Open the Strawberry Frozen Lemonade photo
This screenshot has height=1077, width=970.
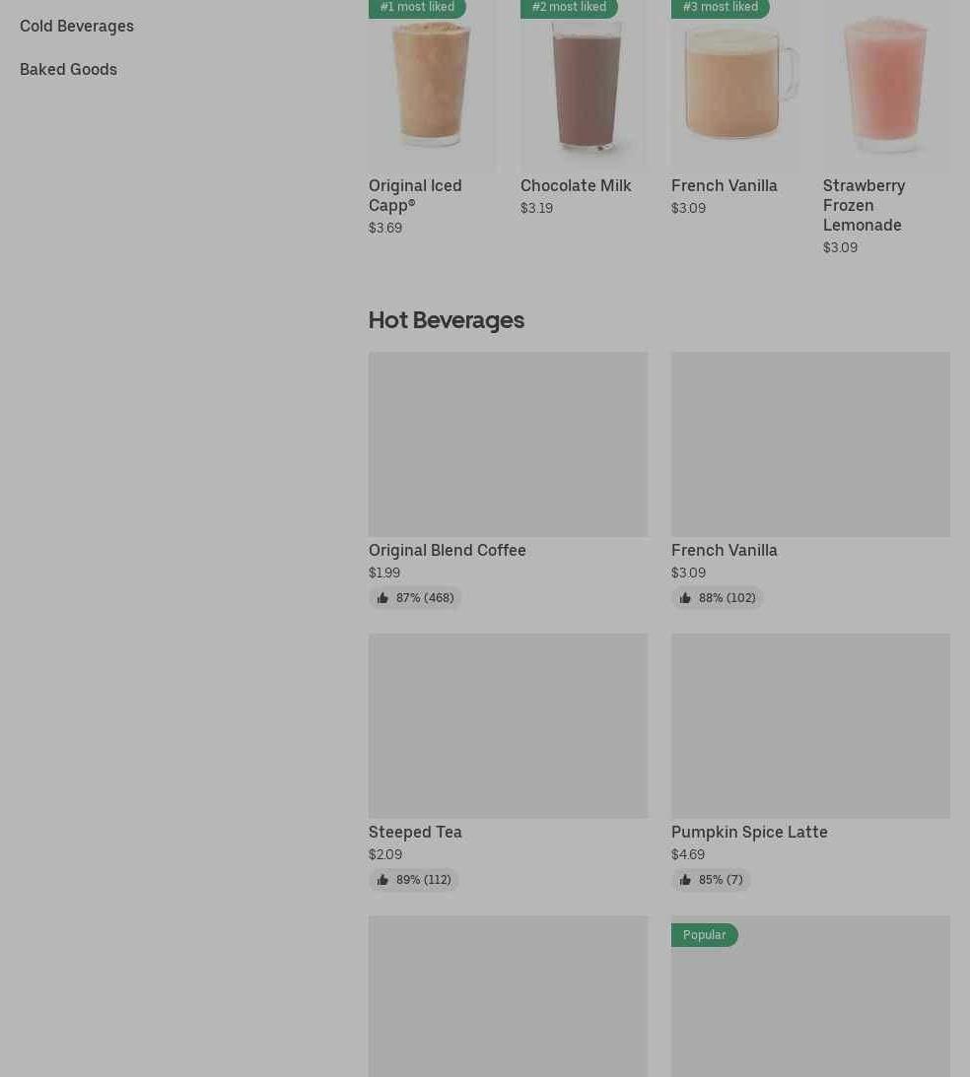coord(886,84)
